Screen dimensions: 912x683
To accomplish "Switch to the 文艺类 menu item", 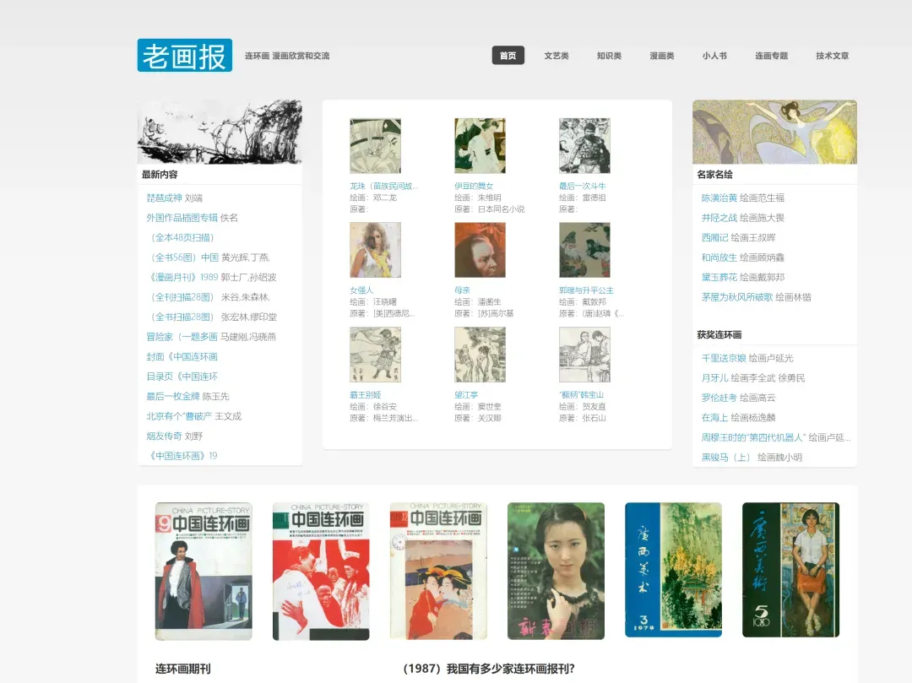I will 556,56.
